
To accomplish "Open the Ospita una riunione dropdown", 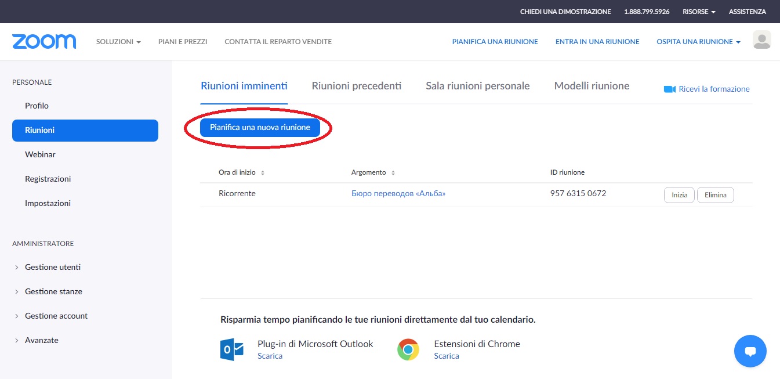I will (x=698, y=42).
